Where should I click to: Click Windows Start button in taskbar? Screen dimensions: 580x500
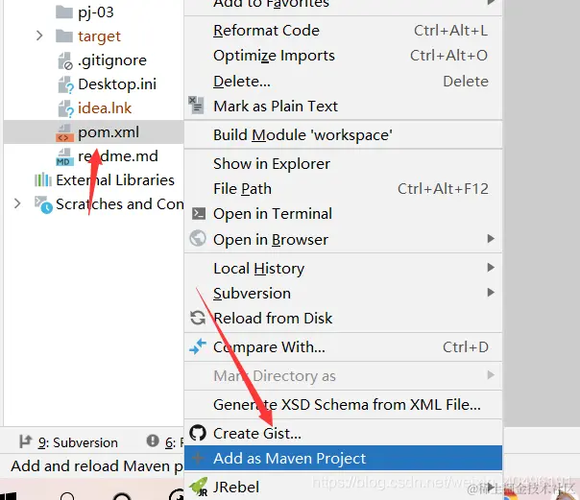pos(8,496)
